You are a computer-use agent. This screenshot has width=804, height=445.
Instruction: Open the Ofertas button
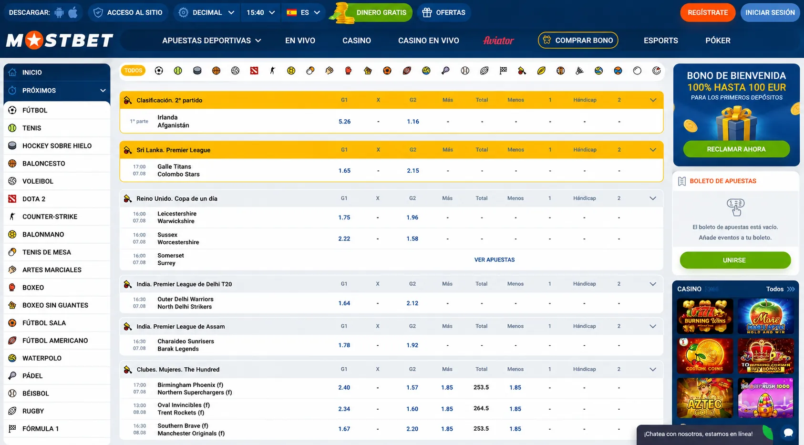[444, 12]
